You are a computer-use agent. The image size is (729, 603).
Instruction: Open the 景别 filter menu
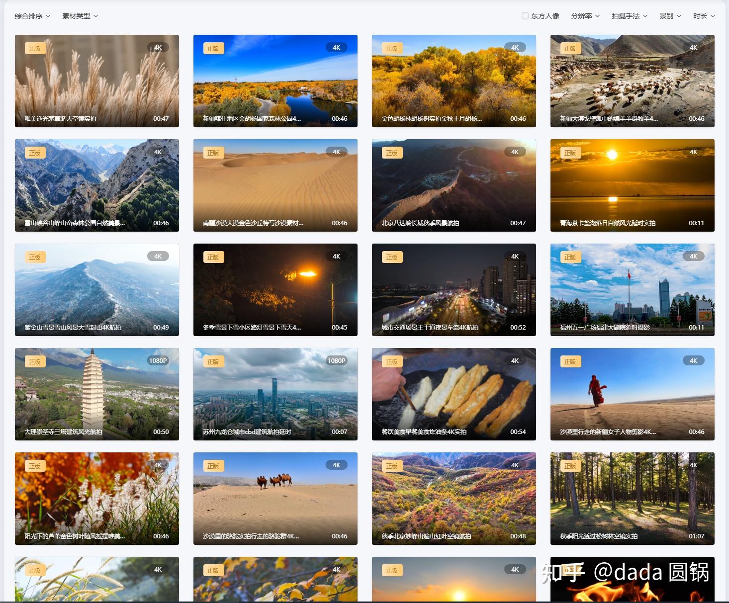670,16
